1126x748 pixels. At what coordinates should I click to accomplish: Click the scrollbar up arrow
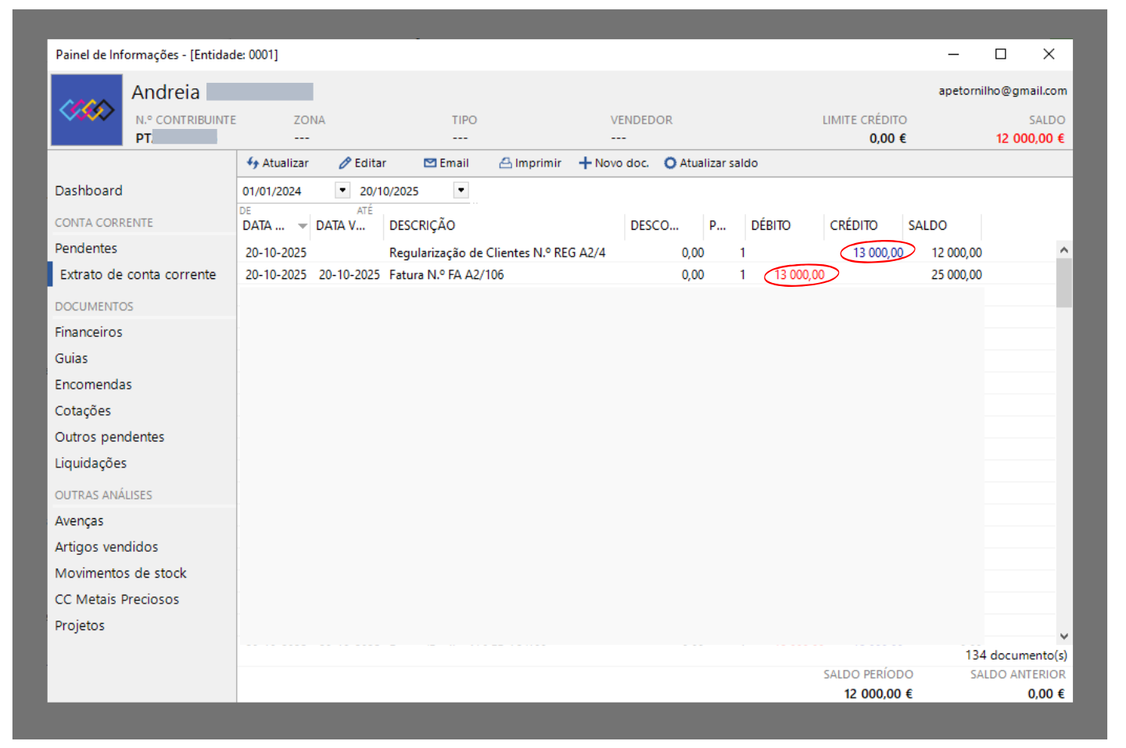point(1063,250)
